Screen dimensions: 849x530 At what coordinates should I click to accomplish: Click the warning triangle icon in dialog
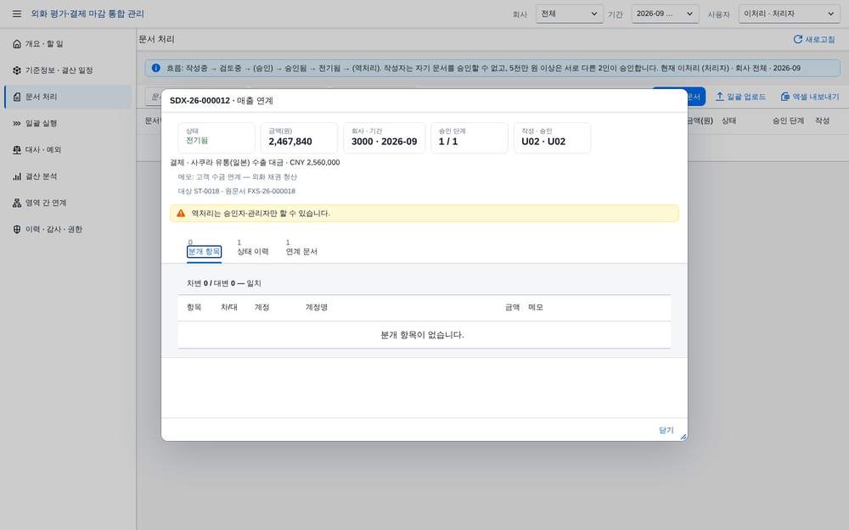coord(181,213)
